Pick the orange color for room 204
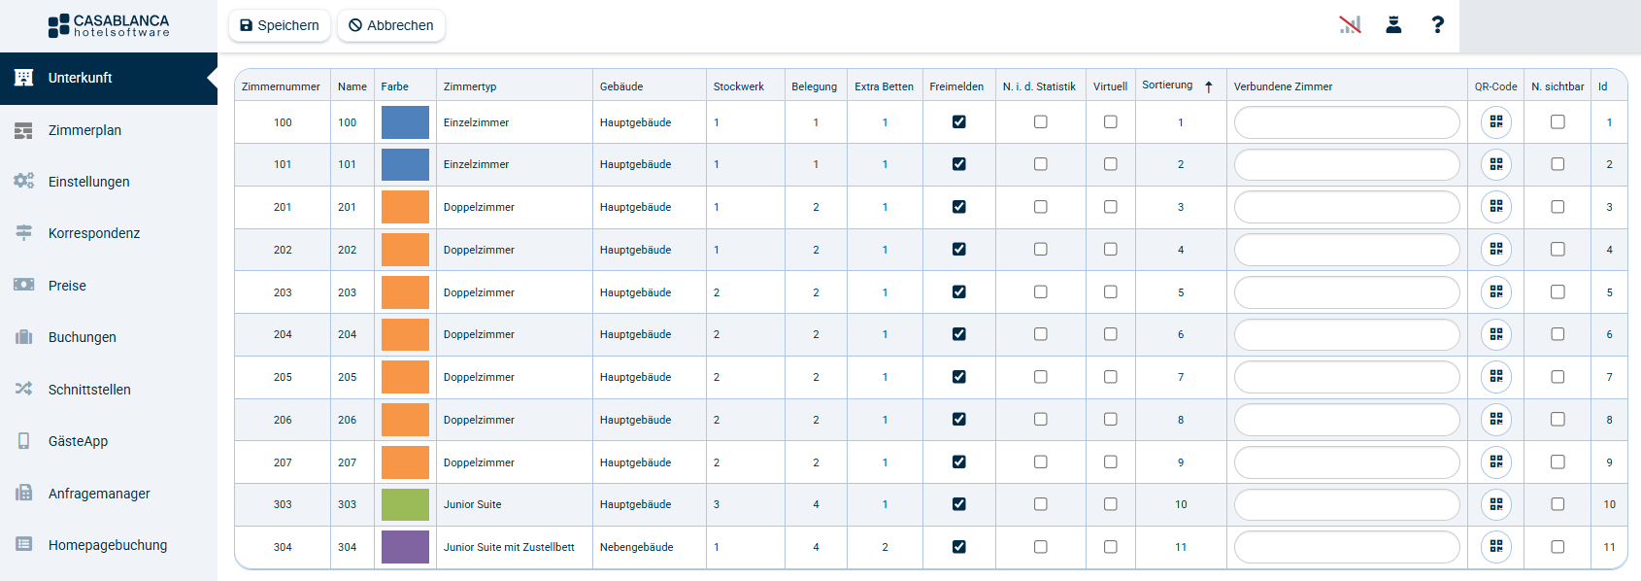 tap(405, 334)
